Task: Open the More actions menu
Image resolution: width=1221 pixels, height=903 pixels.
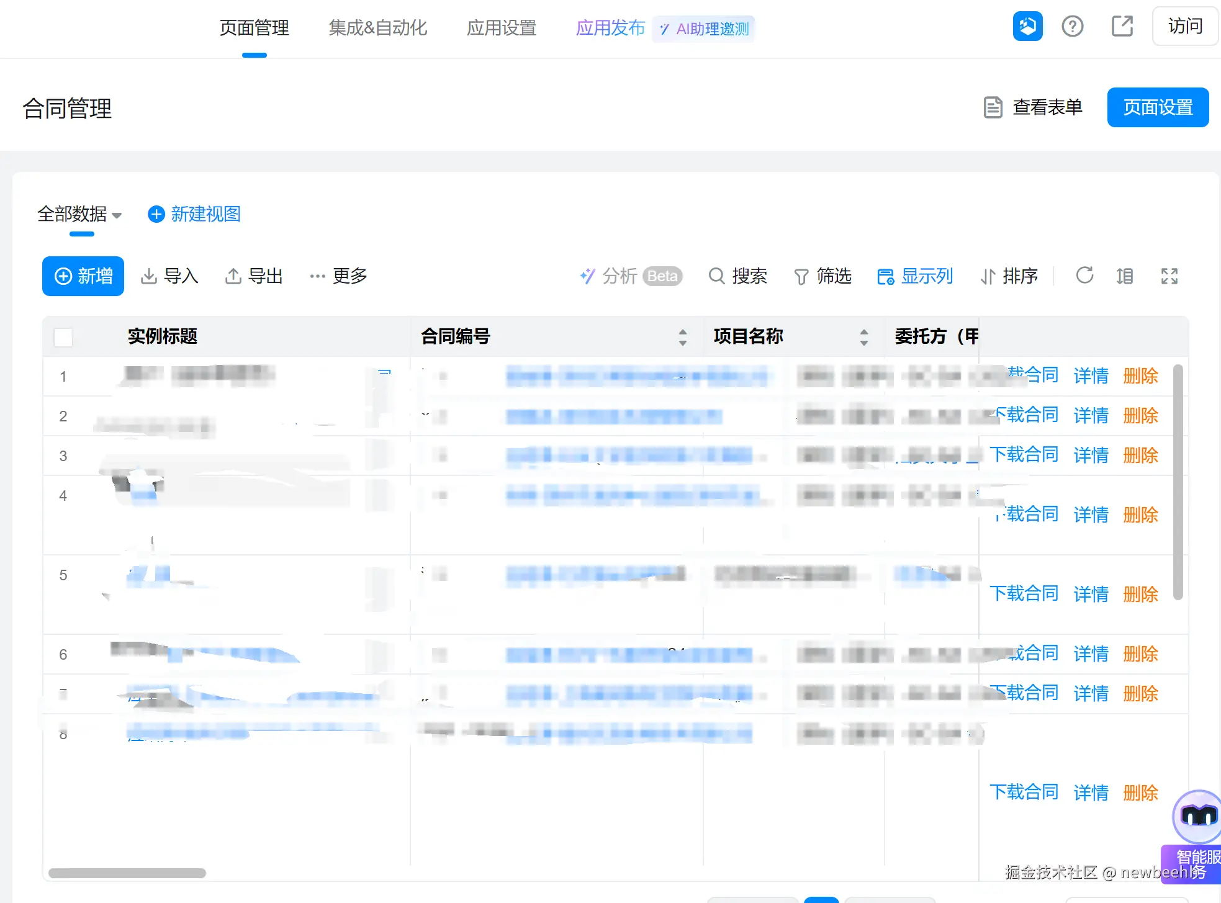Action: point(338,276)
